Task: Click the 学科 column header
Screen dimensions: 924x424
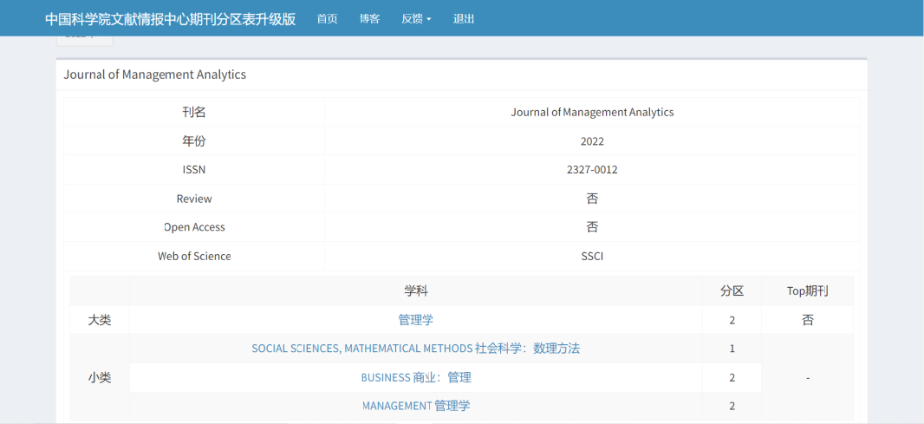Action: click(415, 291)
